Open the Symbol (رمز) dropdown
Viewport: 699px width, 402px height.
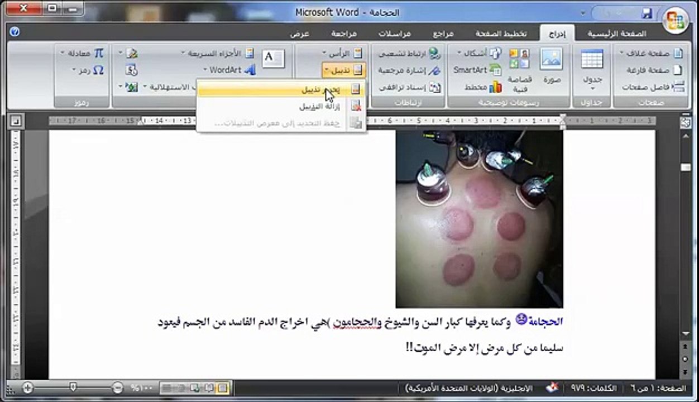coord(88,70)
